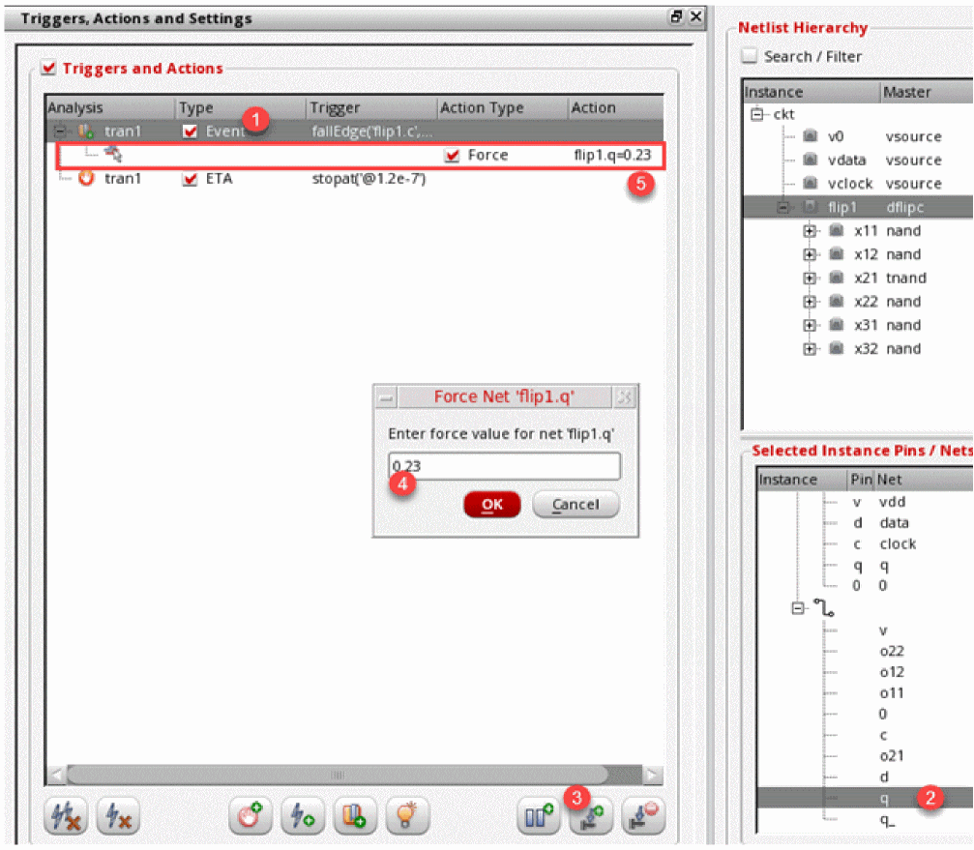Click the Trigger column header

[x=371, y=107]
